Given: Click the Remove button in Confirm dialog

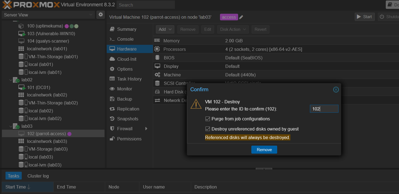Looking at the screenshot, I should [264, 150].
